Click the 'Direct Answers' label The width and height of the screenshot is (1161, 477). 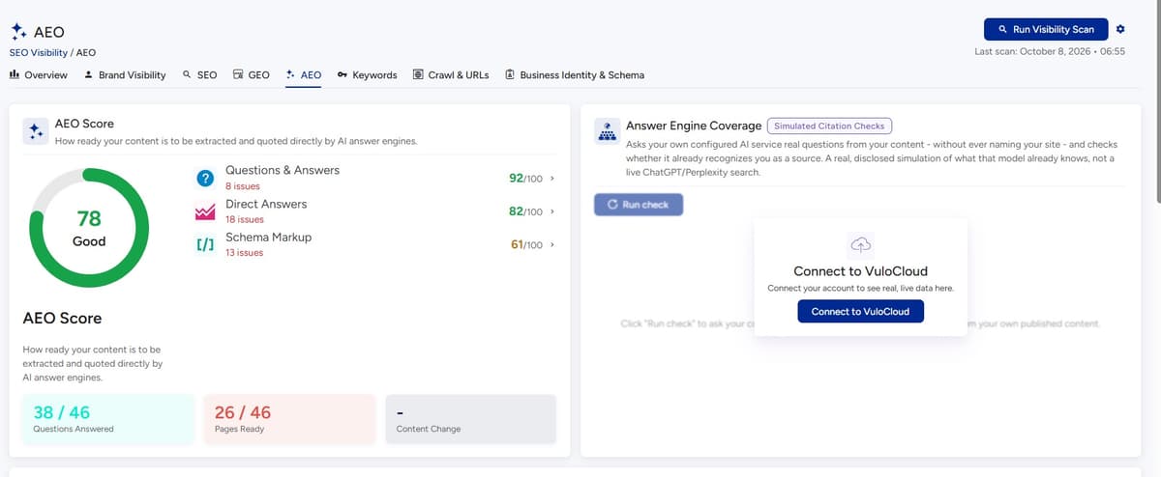(x=266, y=204)
